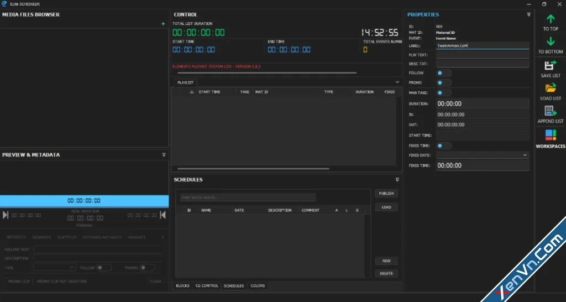Viewport: 566px width, 302px height.
Task: Click the schedules search box
Action: [248, 197]
